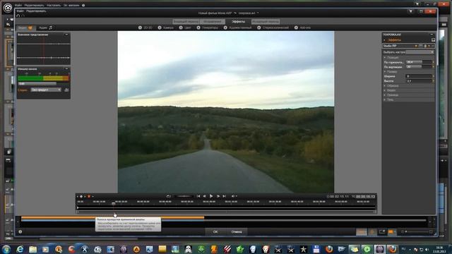Expand the Граница parameter group
452x254 pixels.
tap(385, 95)
